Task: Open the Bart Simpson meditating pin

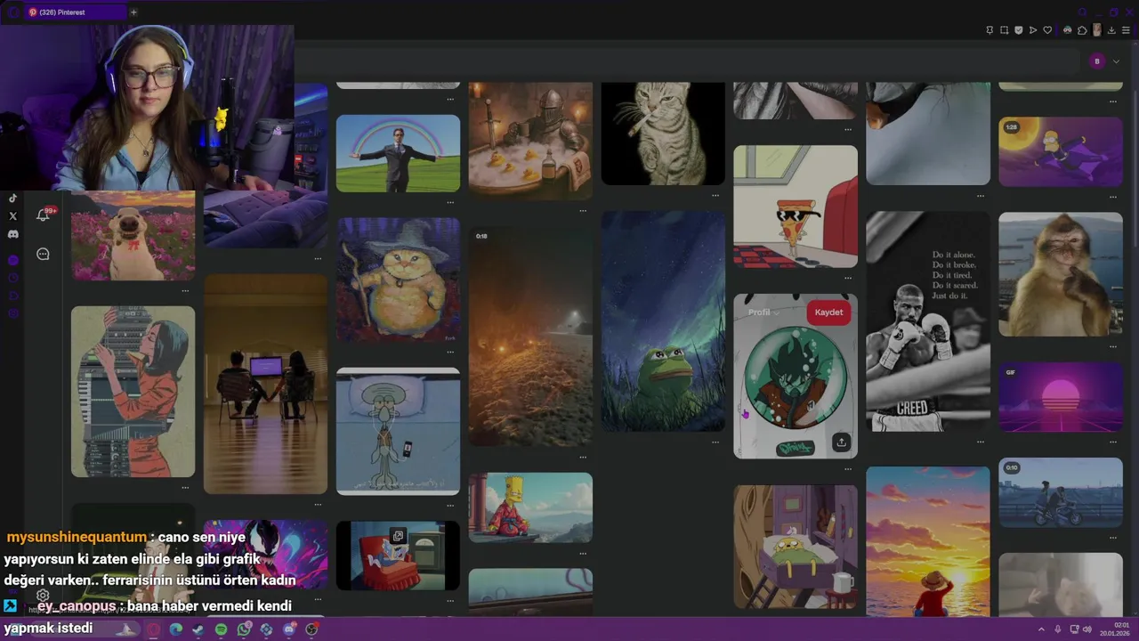Action: tap(530, 507)
